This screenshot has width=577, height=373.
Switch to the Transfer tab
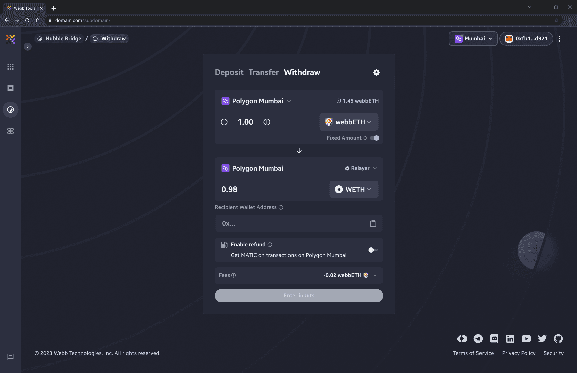[264, 72]
